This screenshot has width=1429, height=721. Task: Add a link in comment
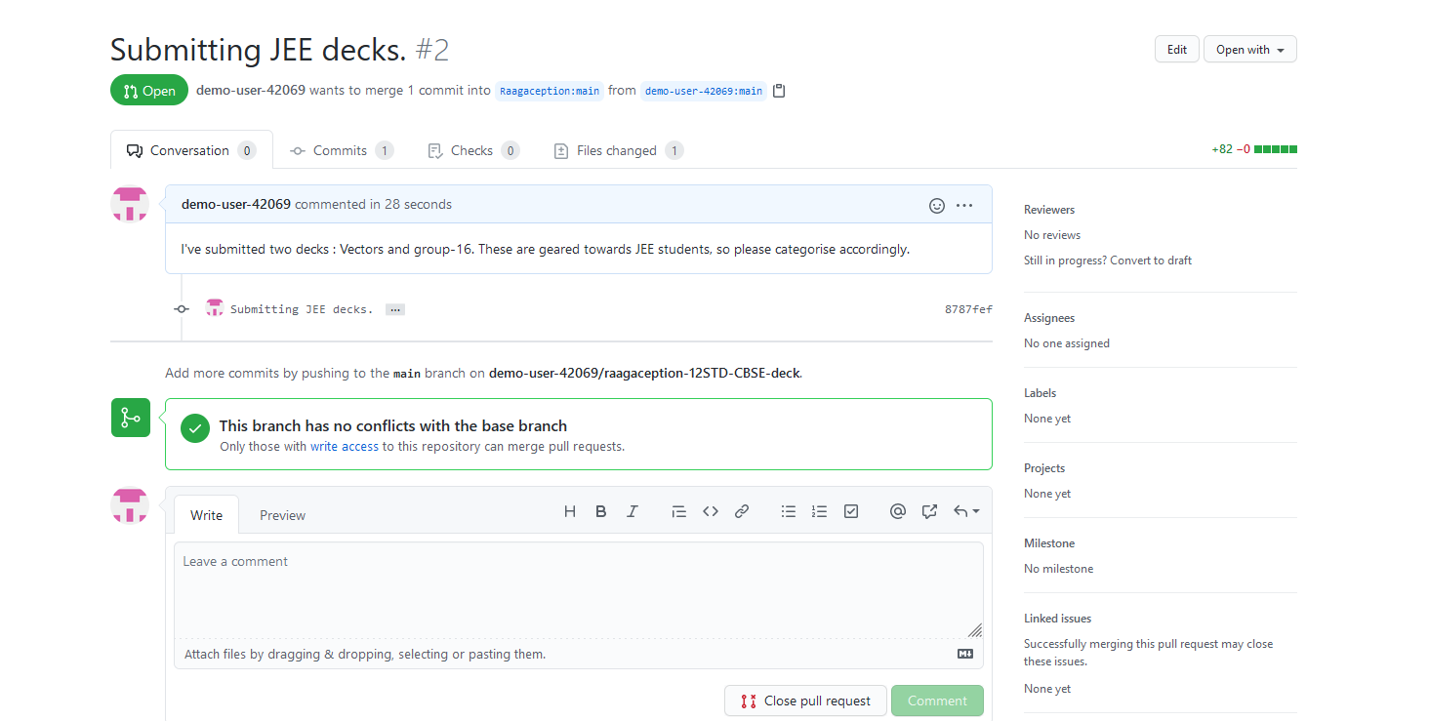[742, 511]
